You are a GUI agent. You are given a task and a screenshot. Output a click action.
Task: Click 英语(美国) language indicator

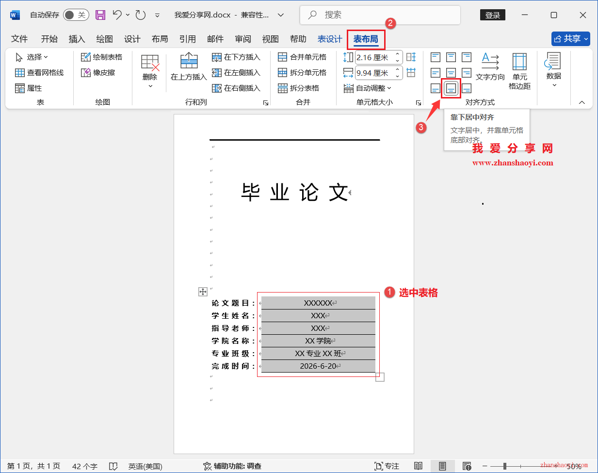(x=145, y=466)
